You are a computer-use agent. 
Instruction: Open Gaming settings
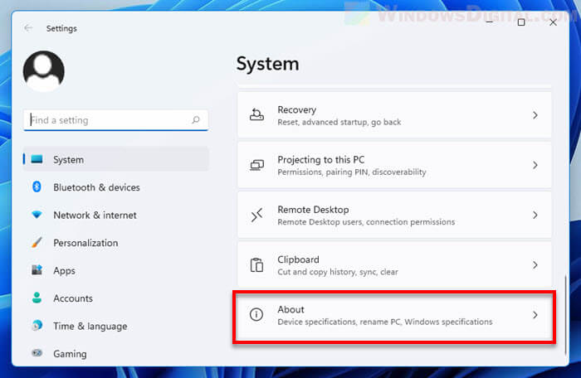pyautogui.click(x=116, y=354)
